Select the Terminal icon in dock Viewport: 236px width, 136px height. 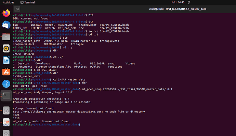click(x=6, y=96)
